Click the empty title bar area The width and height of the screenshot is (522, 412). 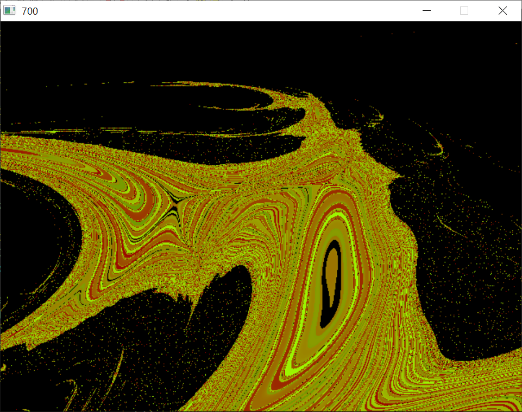click(217, 10)
